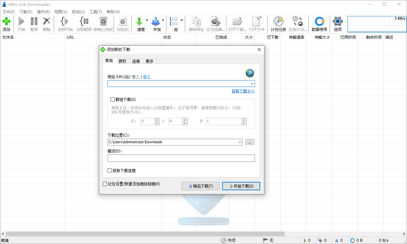The height and width of the screenshot is (244, 407).
Task: Open the 组 dropdown arrow
Action: [x=182, y=20]
